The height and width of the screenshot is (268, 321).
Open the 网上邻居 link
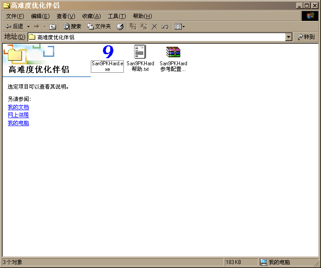coord(19,115)
